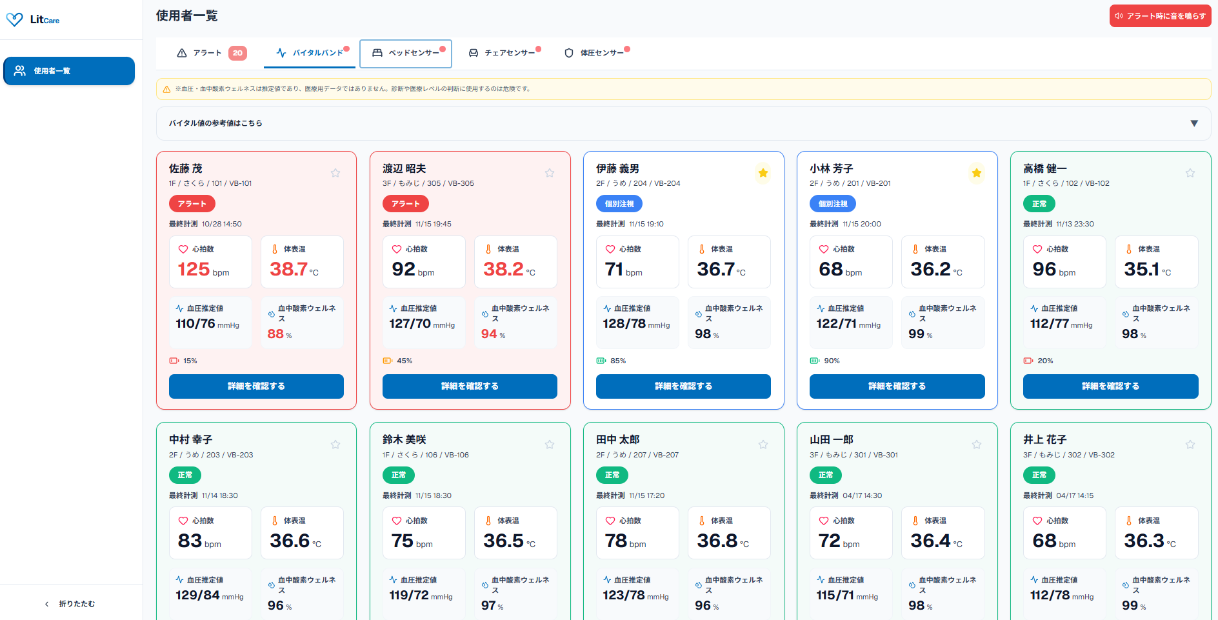
Task: Switch to the バイタルバンド tab
Action: [x=310, y=53]
